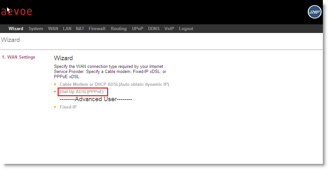Open the Wizard menu tab
The width and height of the screenshot is (328, 169).
pos(16,29)
